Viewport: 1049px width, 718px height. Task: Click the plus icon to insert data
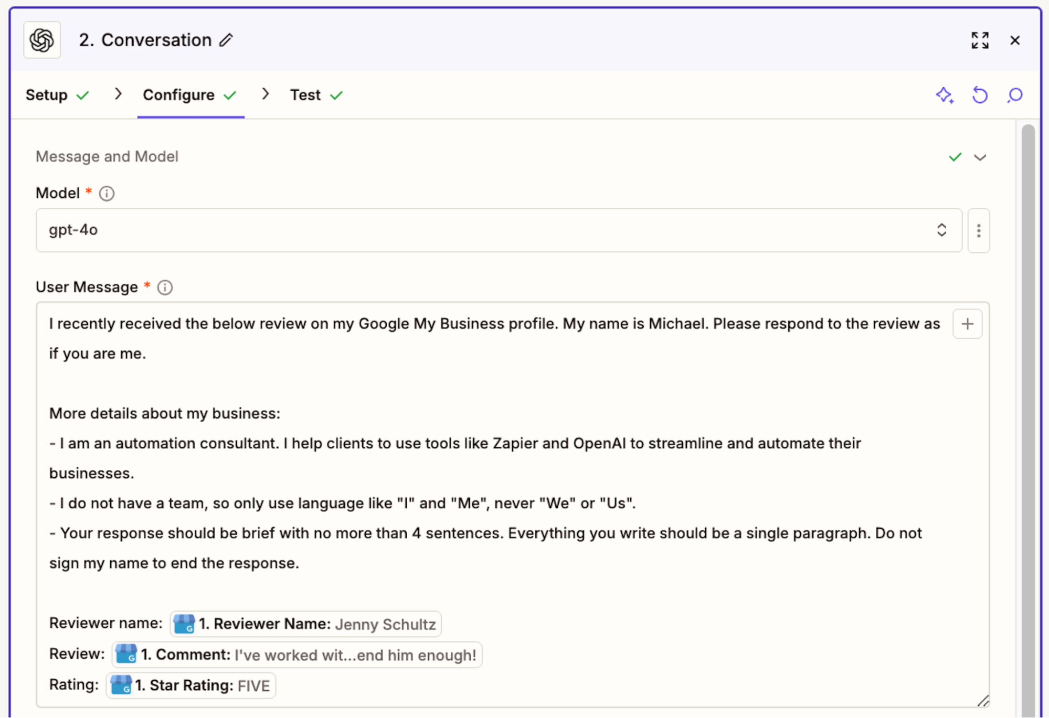pyautogui.click(x=967, y=324)
